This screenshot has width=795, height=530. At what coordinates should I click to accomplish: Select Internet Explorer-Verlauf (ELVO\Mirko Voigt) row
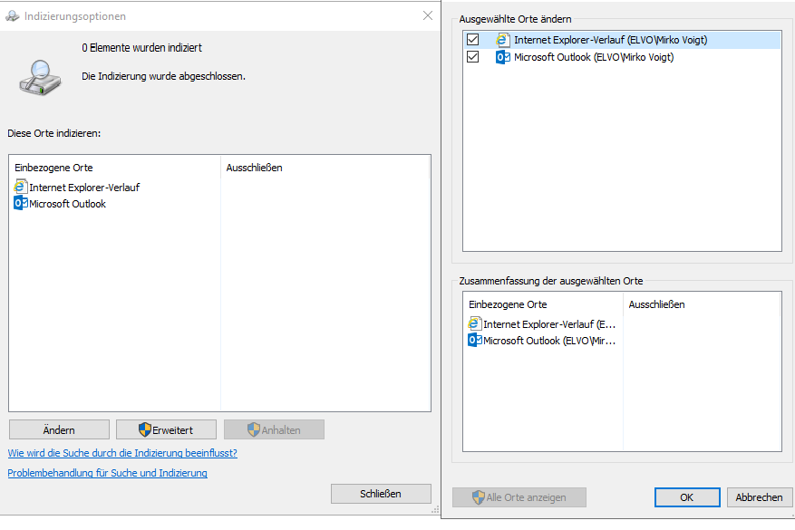click(622, 40)
